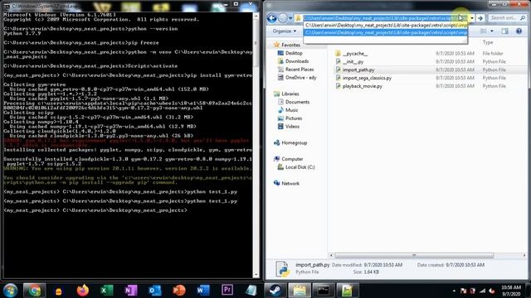The height and width of the screenshot is (298, 531).
Task: Open the address bar history dropdown arrow
Action: [x=472, y=18]
